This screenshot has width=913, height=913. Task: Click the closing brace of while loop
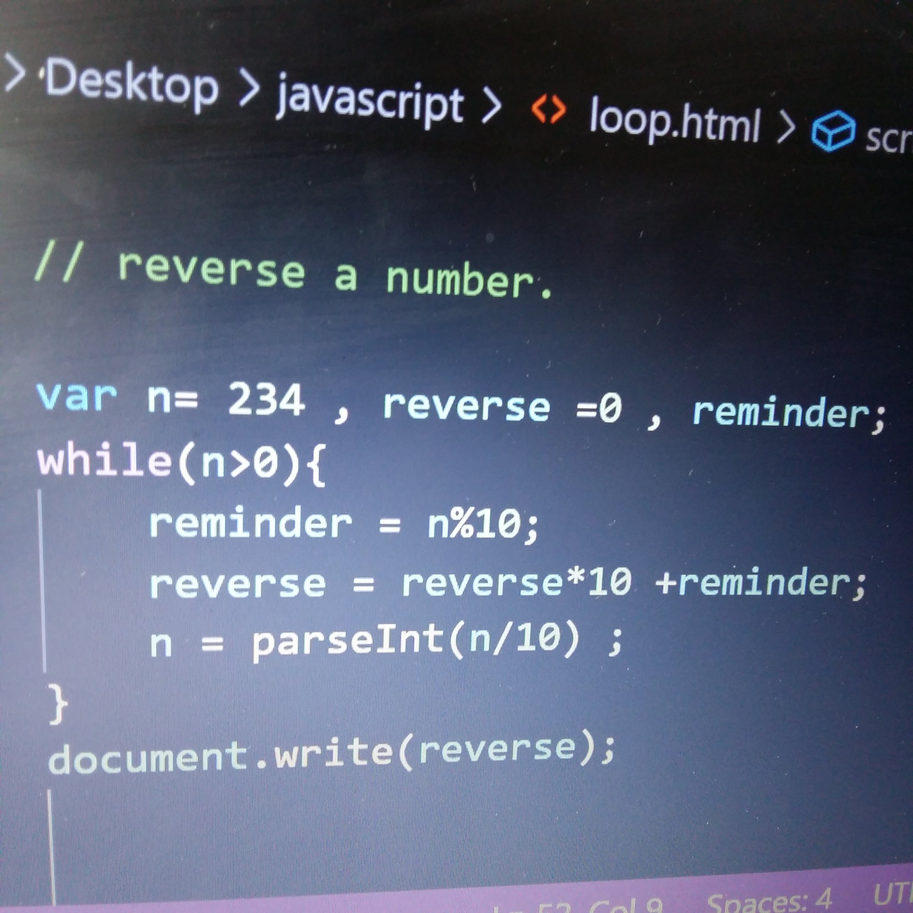(x=58, y=705)
